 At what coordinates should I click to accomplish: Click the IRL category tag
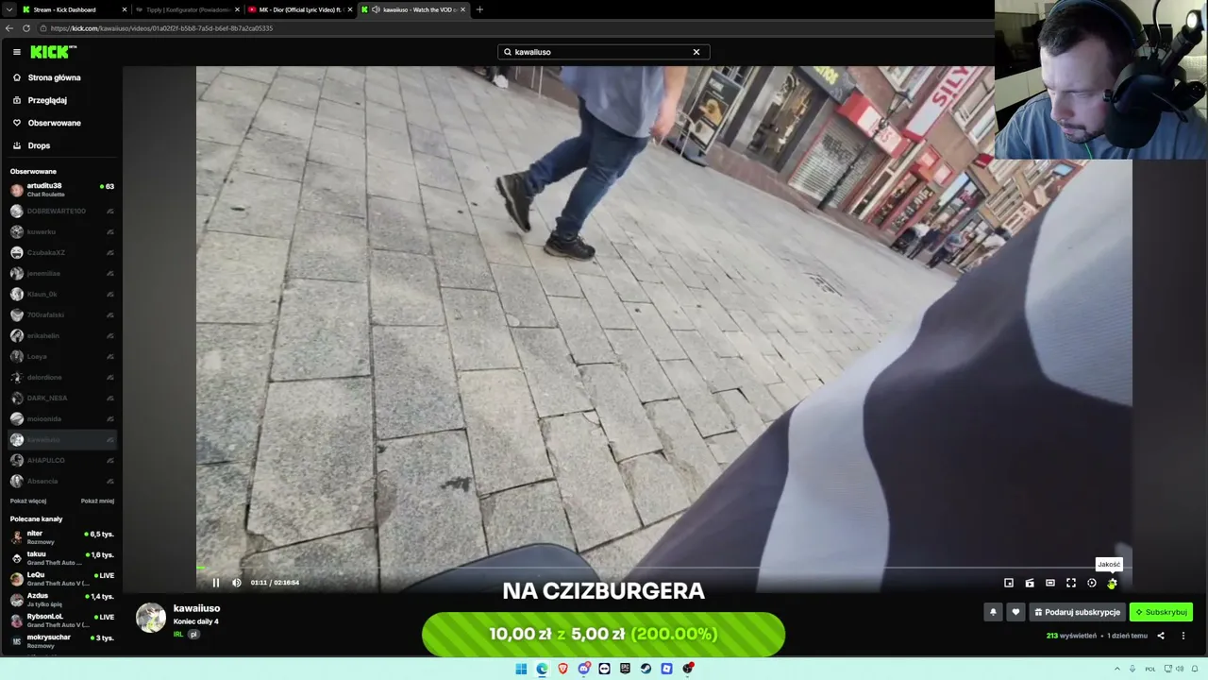tap(178, 635)
